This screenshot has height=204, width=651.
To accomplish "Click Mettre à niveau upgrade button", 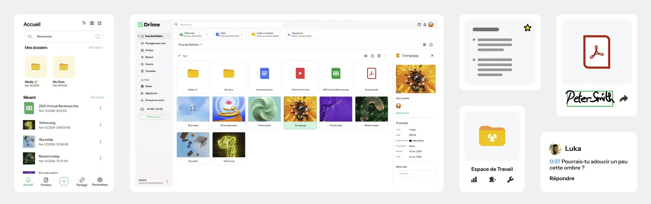I will (154, 117).
